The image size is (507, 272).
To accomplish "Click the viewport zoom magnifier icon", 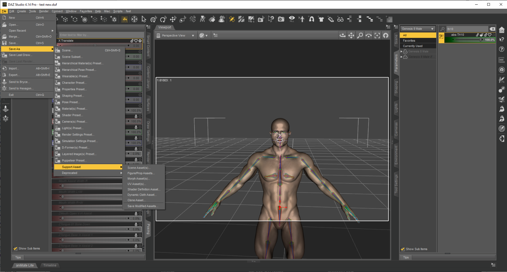I will [360, 35].
